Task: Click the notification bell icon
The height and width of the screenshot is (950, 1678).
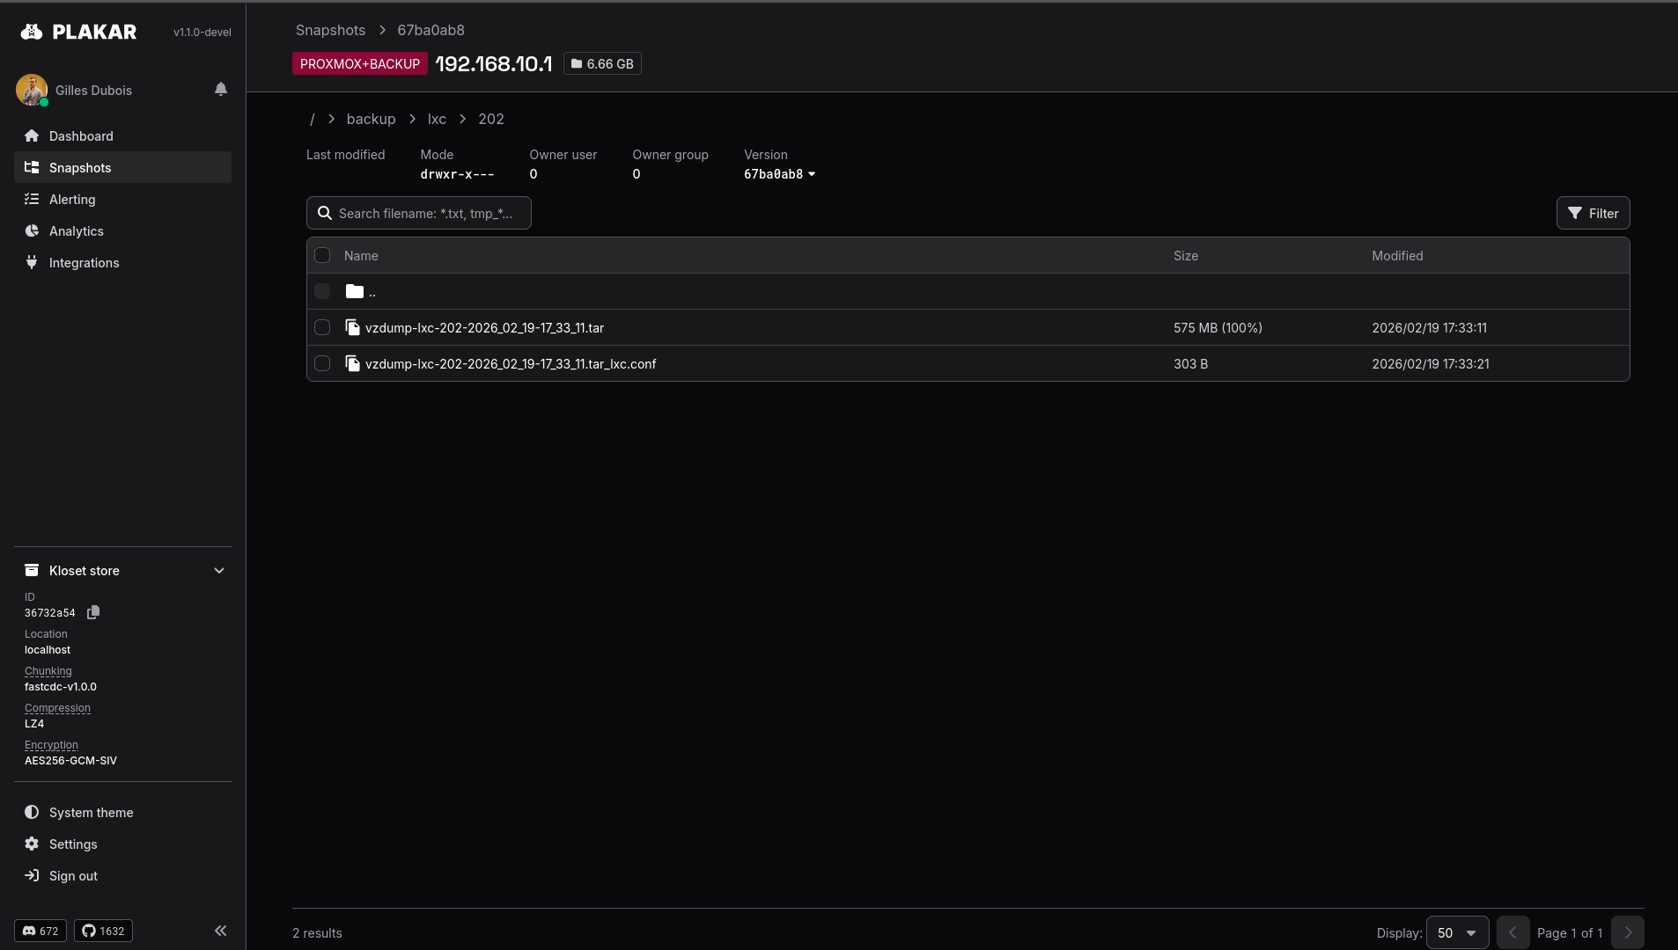Action: coord(221,89)
